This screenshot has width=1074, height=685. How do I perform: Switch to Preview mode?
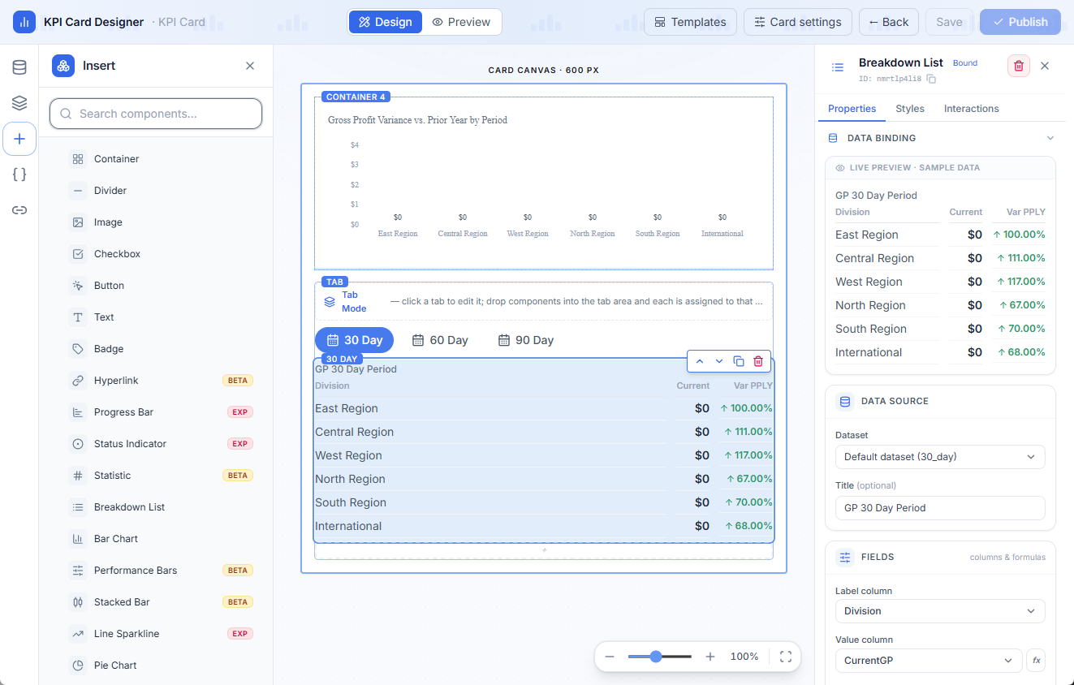[461, 22]
